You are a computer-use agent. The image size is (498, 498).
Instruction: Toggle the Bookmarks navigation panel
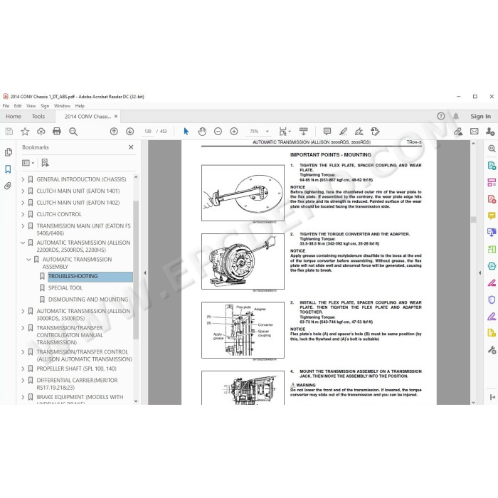click(8, 169)
